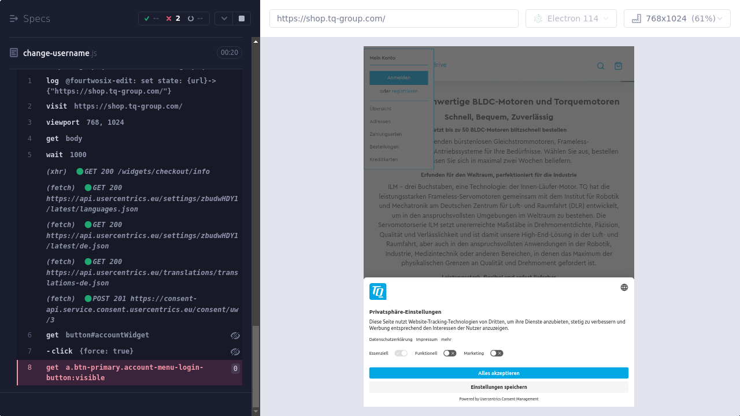740x416 pixels.
Task: Click hidden-element eye icon on click command
Action: (x=235, y=352)
